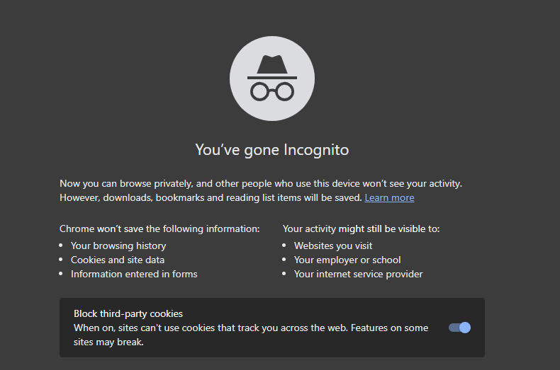560x370 pixels.
Task: Click "Your activity might still be visible to" heading
Action: coord(361,229)
